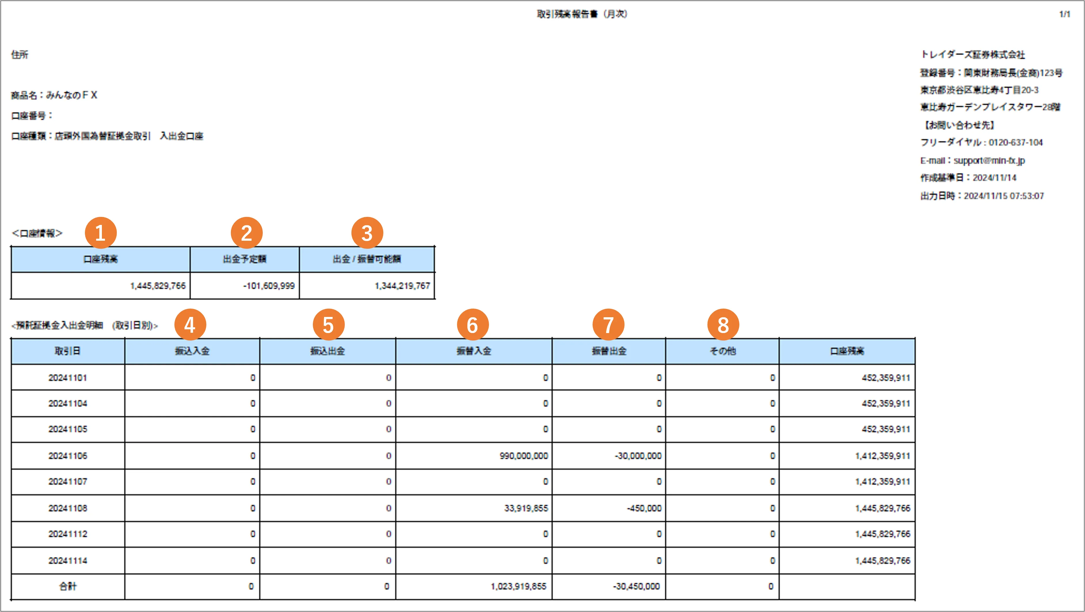This screenshot has width=1085, height=612.
Task: Select the 口座番号 label
Action: (x=32, y=115)
